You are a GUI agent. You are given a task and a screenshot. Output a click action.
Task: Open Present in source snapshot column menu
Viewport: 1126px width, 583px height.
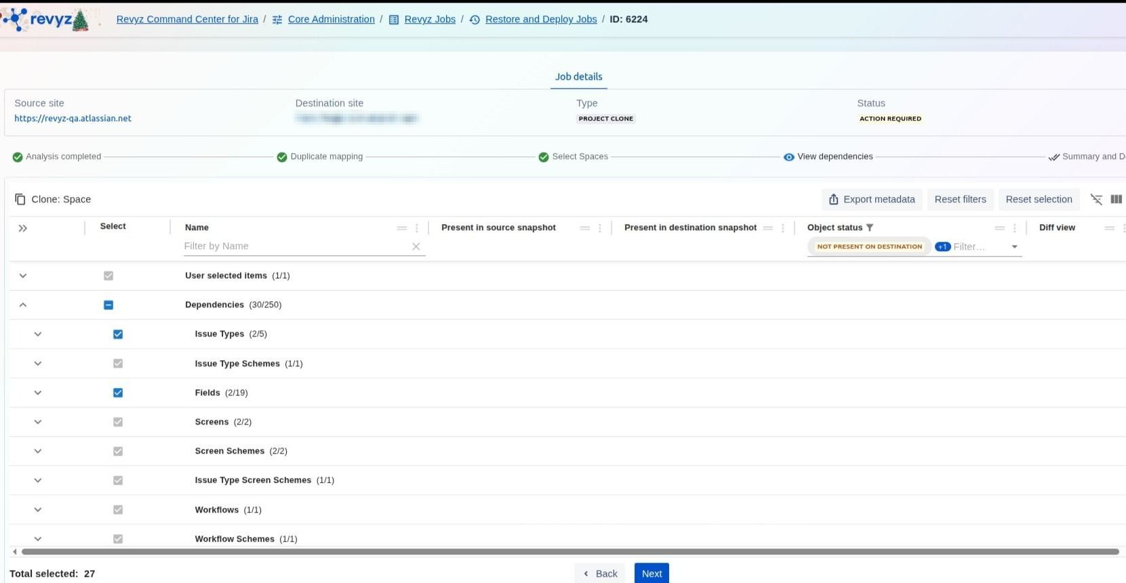click(600, 228)
